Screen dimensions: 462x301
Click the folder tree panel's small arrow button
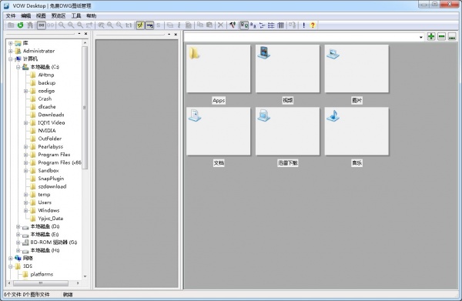(x=79, y=34)
